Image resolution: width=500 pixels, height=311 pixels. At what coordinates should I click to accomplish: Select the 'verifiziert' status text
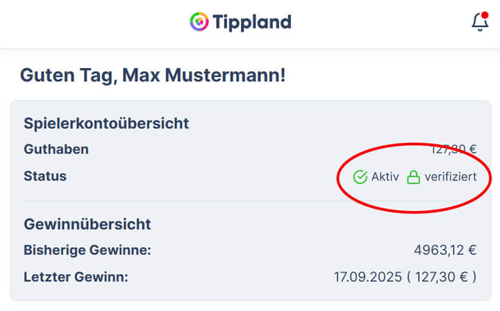coord(451,177)
